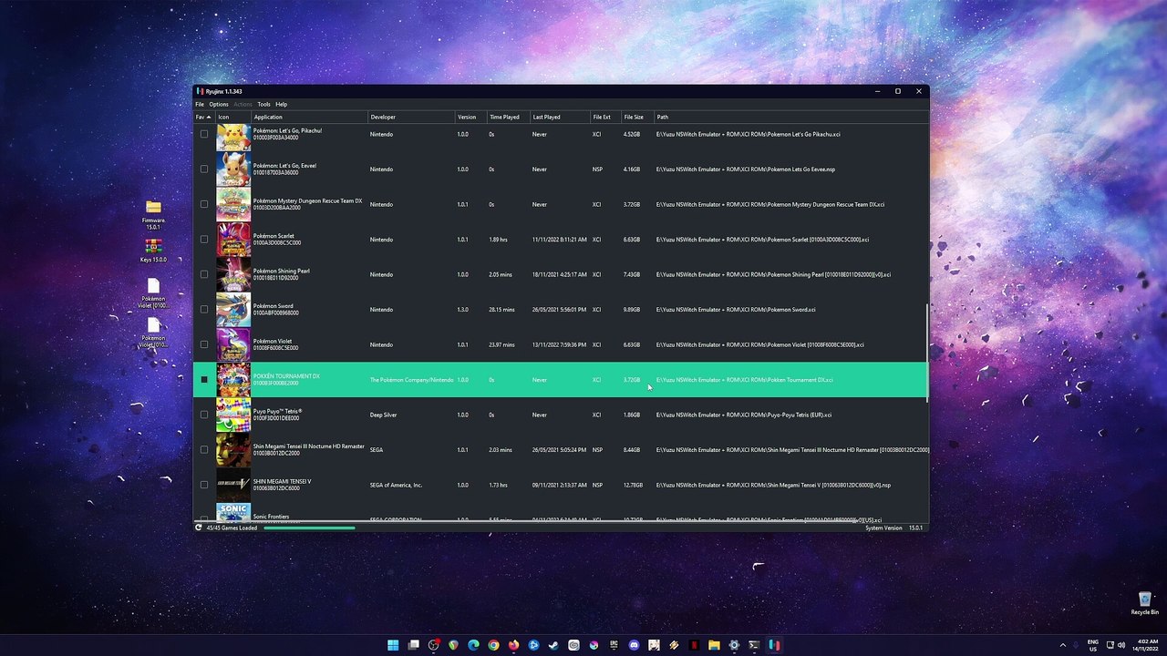1167x656 pixels.
Task: Click the "1.89 hrs" time played for Scarlet
Action: [498, 240]
